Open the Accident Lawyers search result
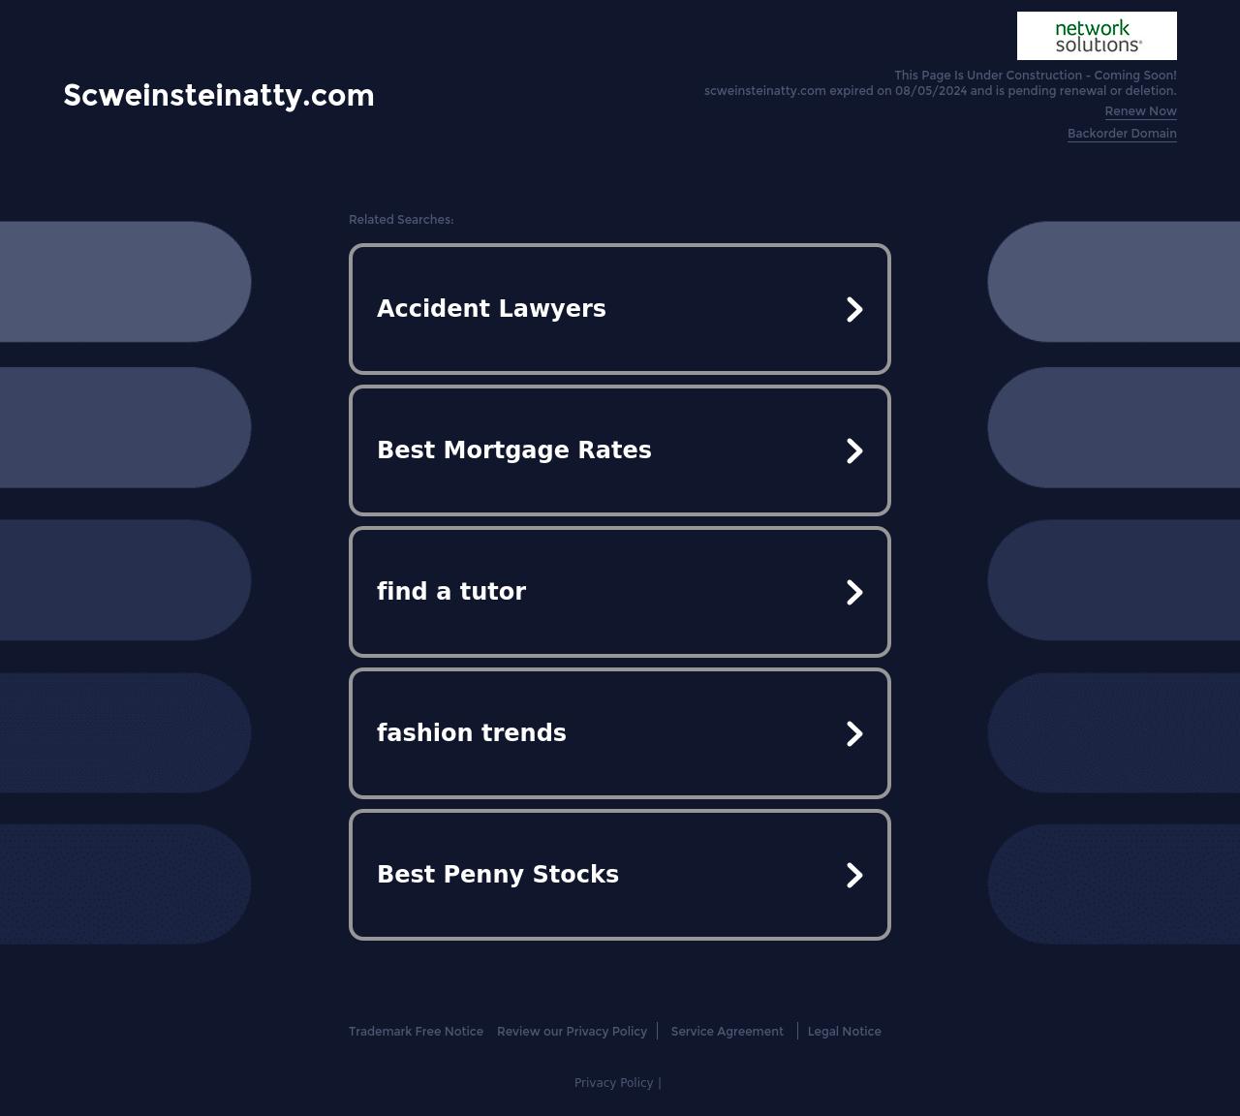 [x=491, y=309]
